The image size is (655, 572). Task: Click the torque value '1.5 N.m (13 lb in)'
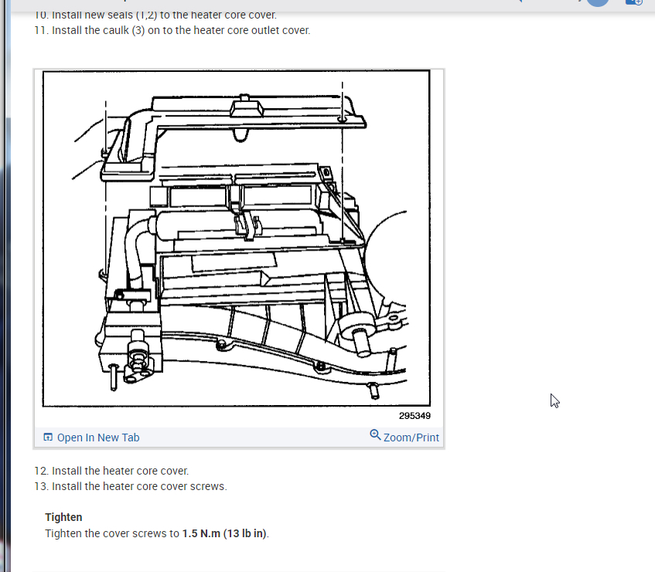[224, 533]
